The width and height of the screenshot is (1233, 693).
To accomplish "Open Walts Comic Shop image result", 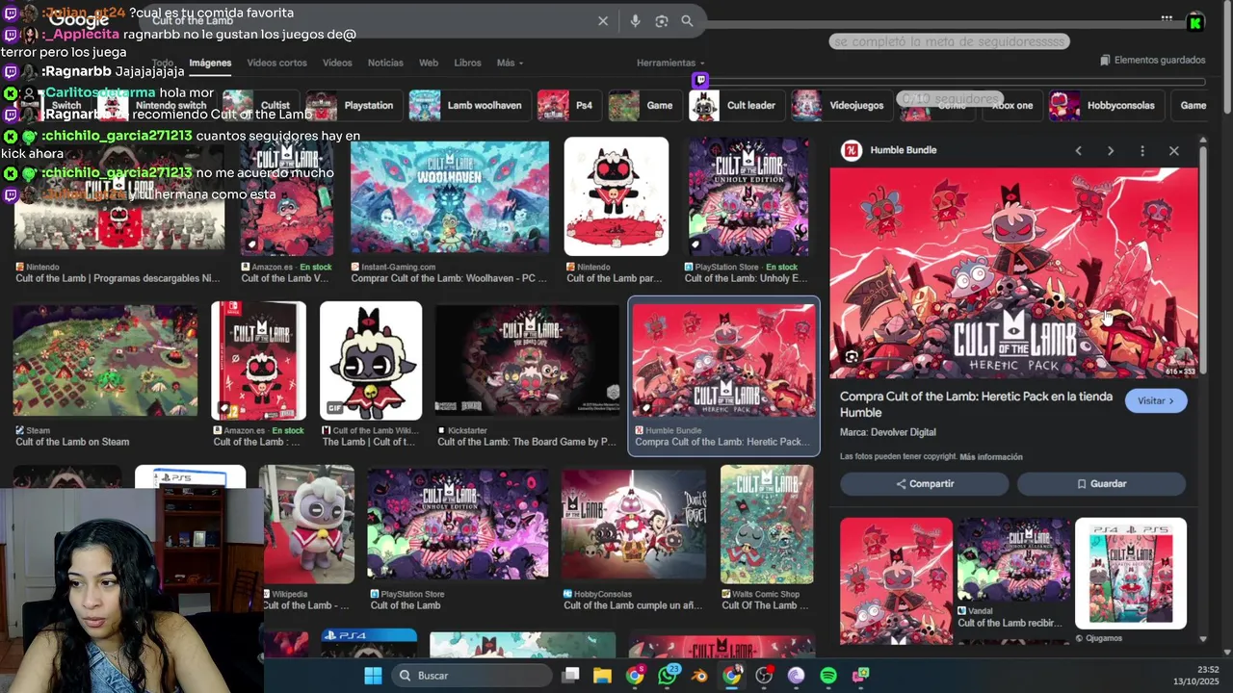I will [767, 525].
